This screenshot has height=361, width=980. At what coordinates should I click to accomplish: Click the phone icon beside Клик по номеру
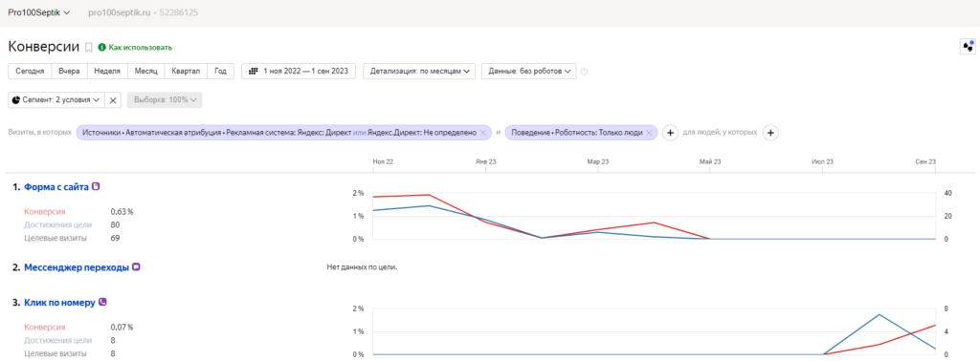coord(102,302)
